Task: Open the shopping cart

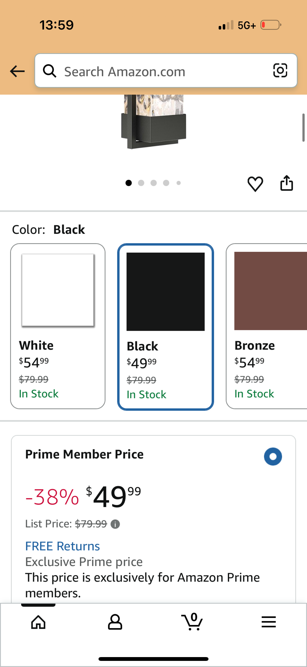Action: (x=192, y=622)
